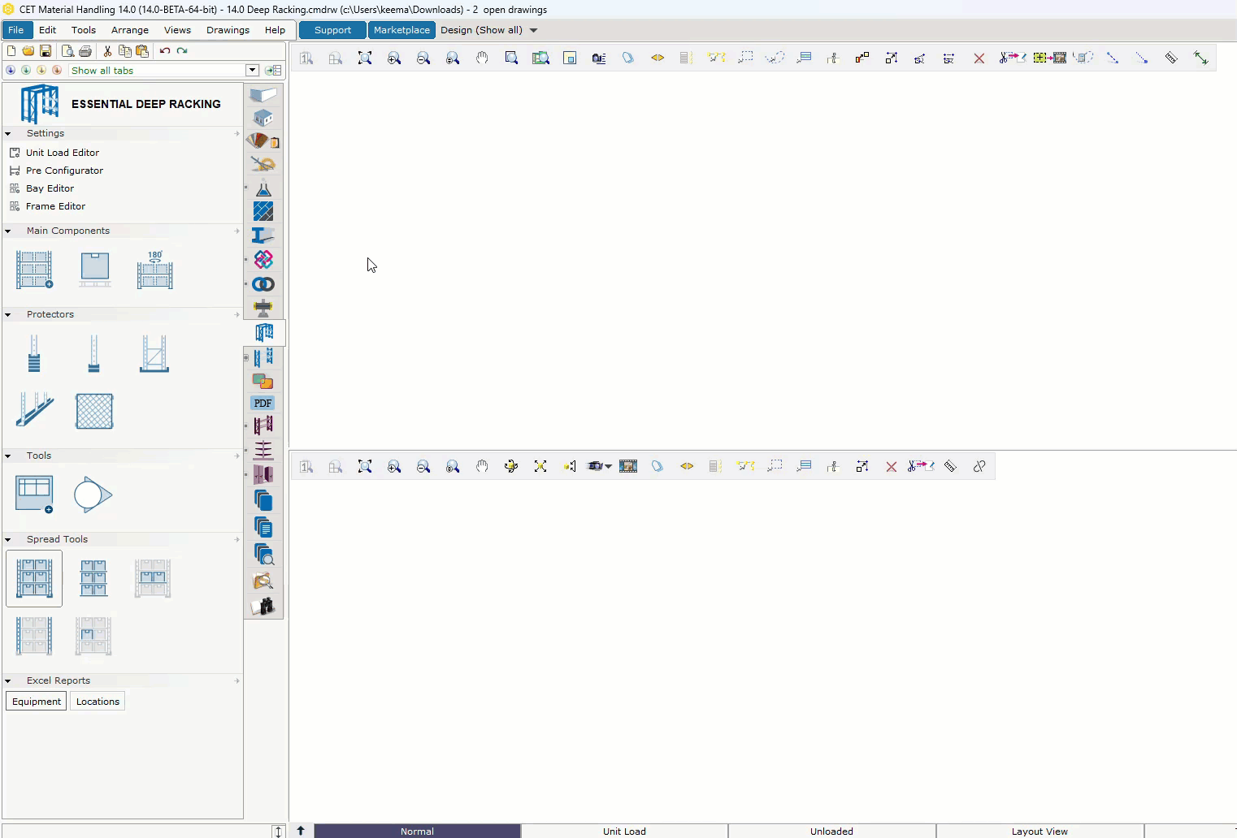1237x838 pixels.
Task: Click the 180 degree rotate rack tool
Action: [154, 270]
